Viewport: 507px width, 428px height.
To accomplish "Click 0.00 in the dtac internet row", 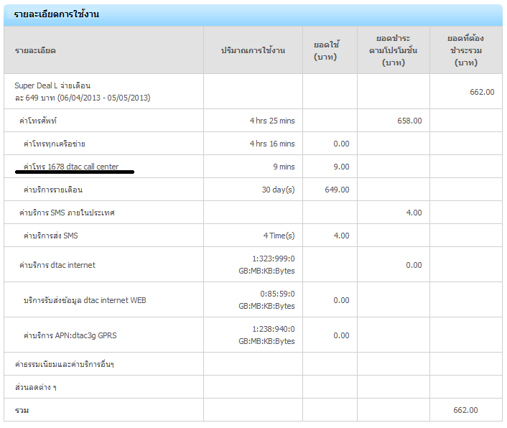I will point(414,265).
